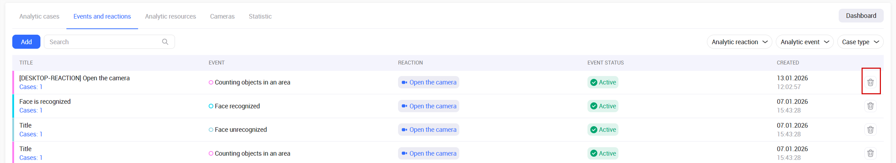
Task: Click trash icon for Face unrecognized row
Action: pyautogui.click(x=870, y=130)
